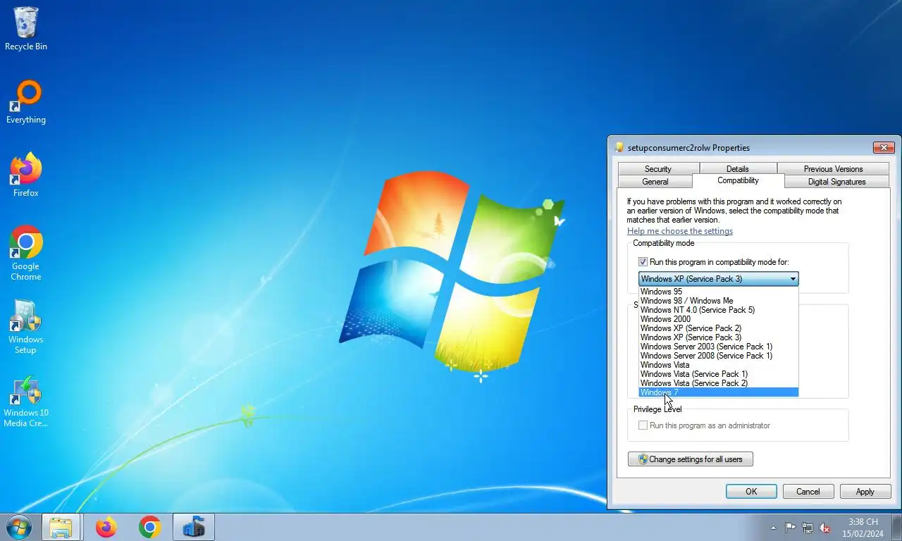902x541 pixels.
Task: Select the Compatibility tab
Action: pyautogui.click(x=738, y=180)
